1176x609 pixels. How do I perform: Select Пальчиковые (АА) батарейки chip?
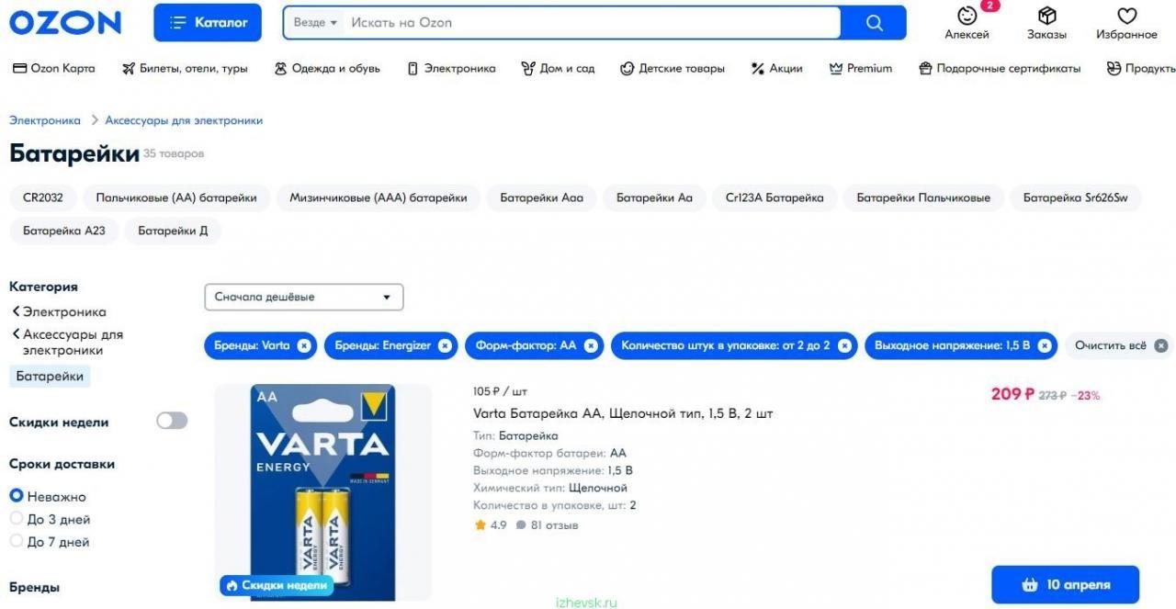pos(176,197)
